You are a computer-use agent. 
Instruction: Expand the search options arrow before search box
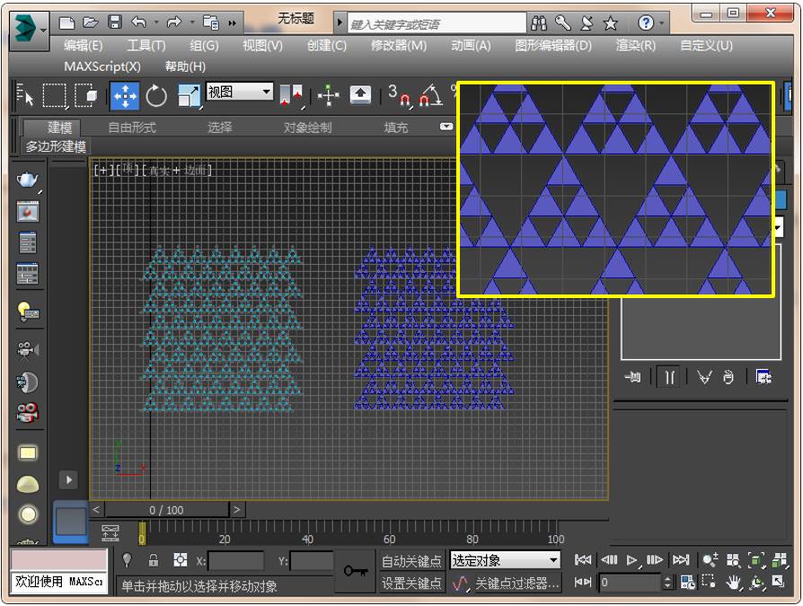(x=339, y=23)
